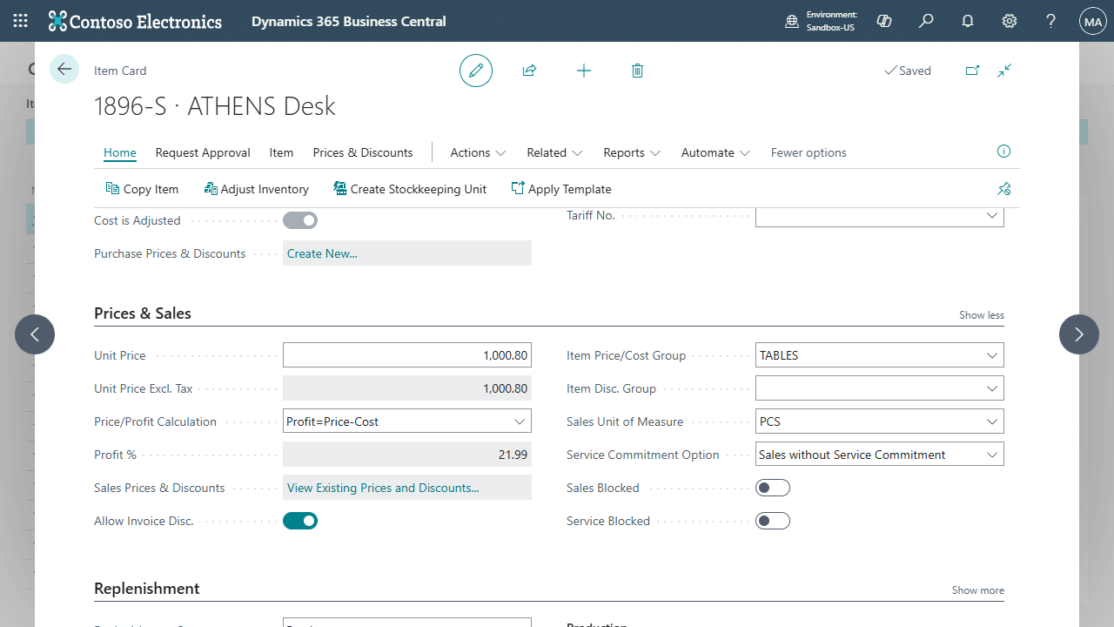The height and width of the screenshot is (627, 1114).
Task: Select the Item tab
Action: point(281,152)
